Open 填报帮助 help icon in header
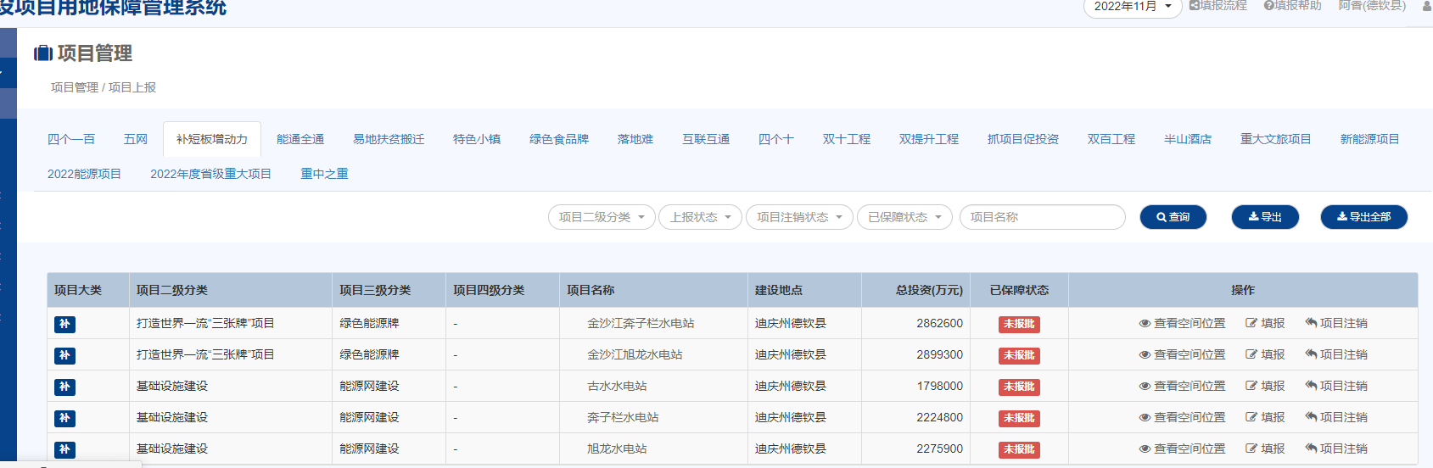 pyautogui.click(x=1268, y=6)
